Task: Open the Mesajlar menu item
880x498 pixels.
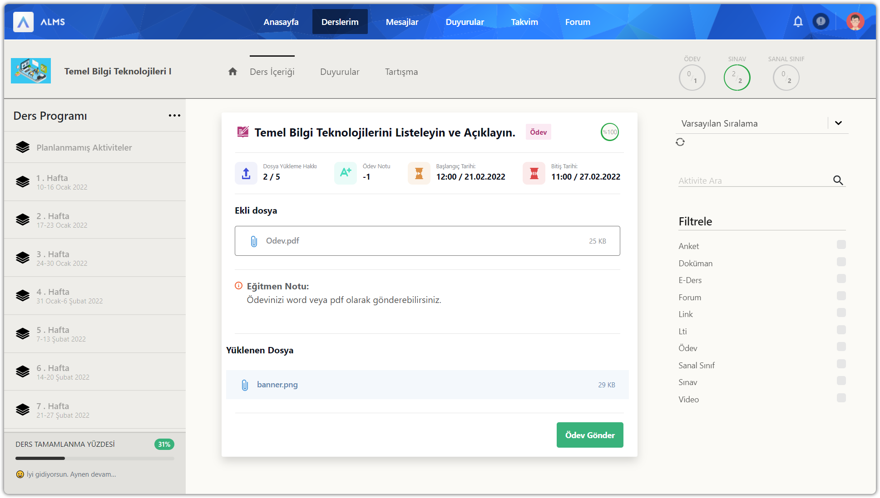Action: point(402,22)
